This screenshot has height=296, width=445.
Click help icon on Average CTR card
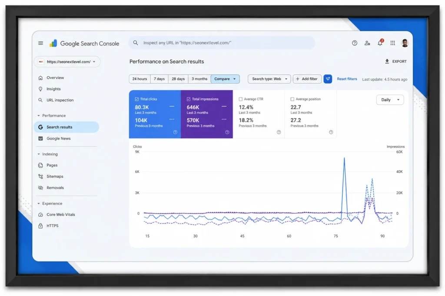point(279,132)
